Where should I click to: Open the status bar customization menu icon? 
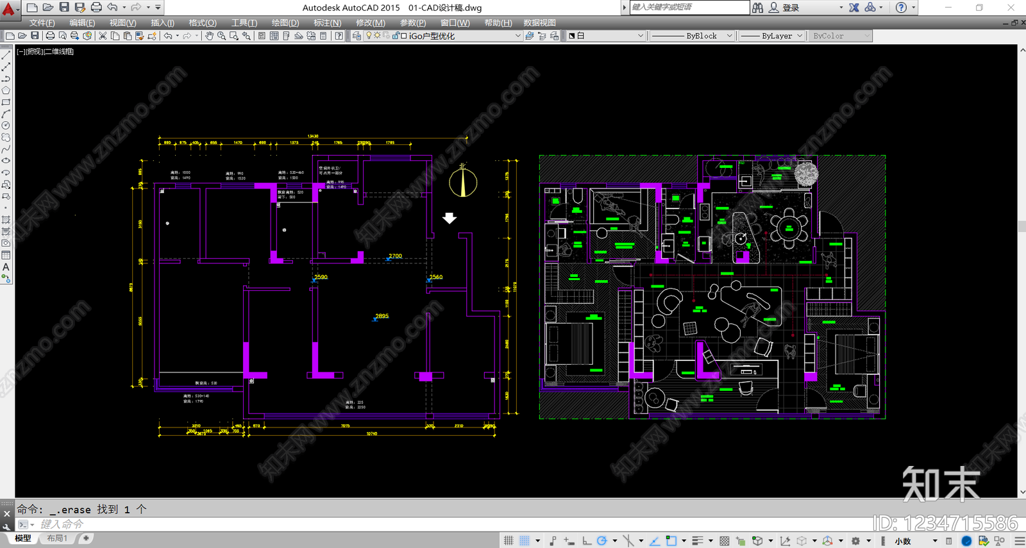click(x=1020, y=541)
